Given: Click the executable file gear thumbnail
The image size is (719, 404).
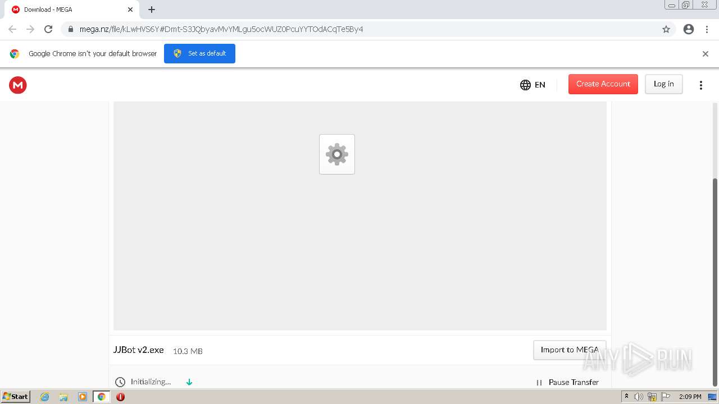Looking at the screenshot, I should coord(337,154).
